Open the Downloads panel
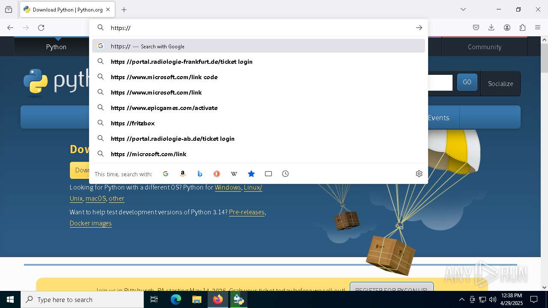 click(x=491, y=27)
